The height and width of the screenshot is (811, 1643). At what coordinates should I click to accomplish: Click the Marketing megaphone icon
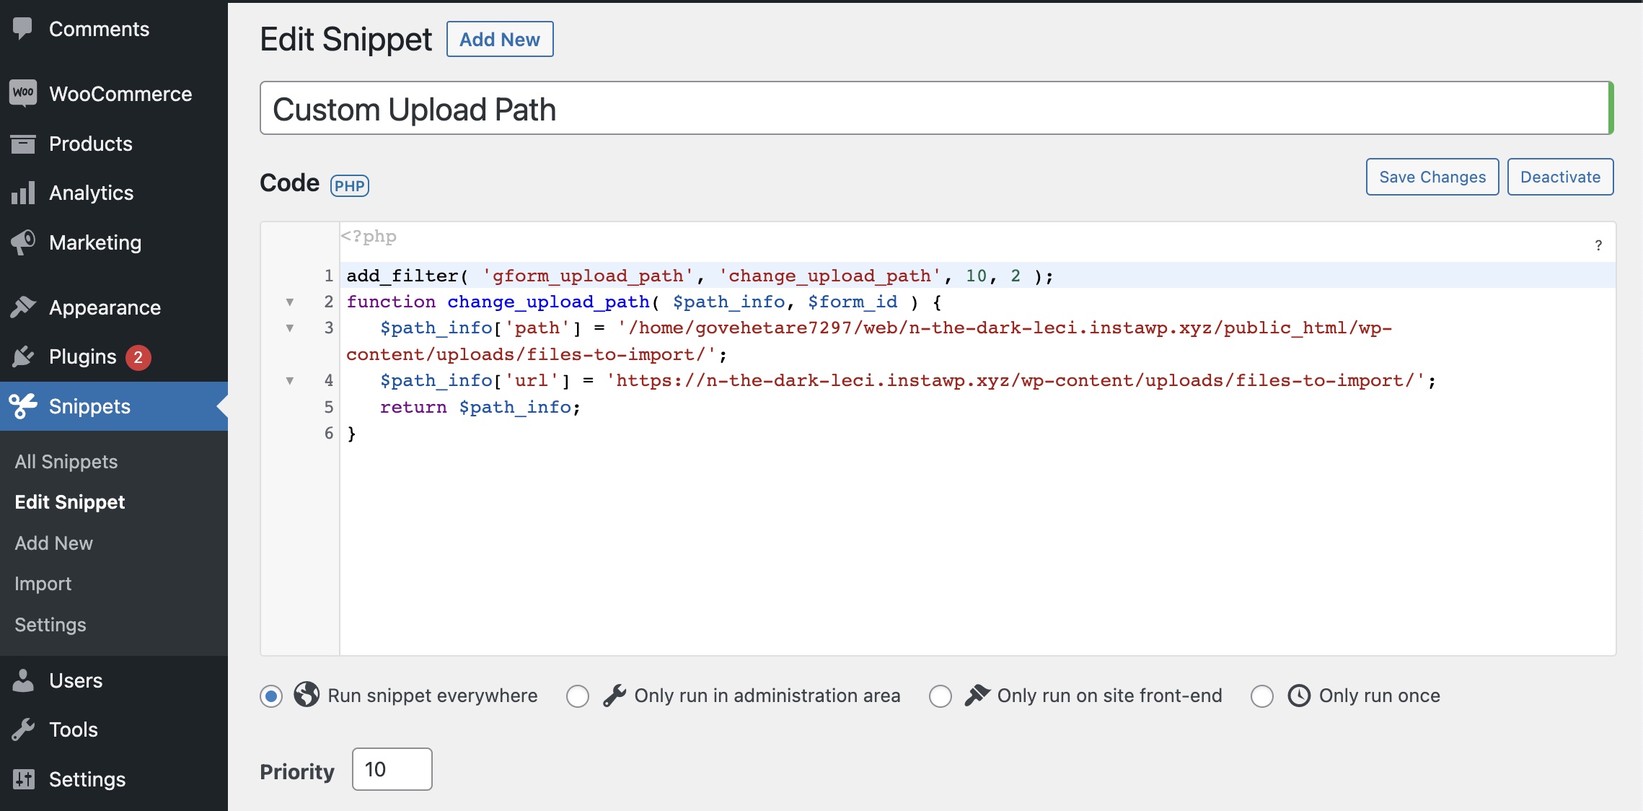23,242
